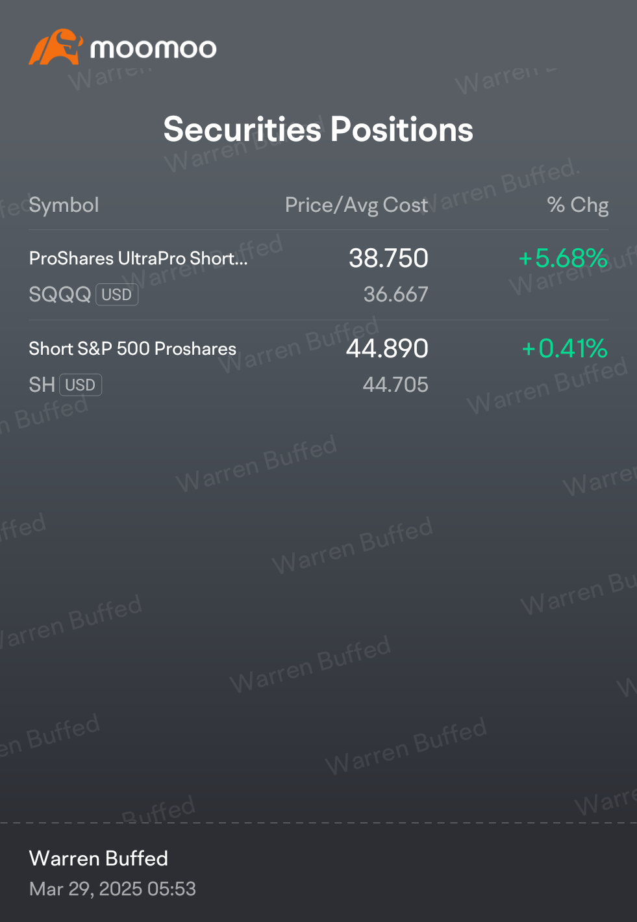Select the Securities Positions title
Viewport: 637px width, 922px height.
(318, 129)
